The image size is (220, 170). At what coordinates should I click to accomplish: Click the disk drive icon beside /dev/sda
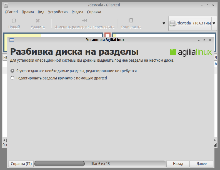click(x=172, y=23)
